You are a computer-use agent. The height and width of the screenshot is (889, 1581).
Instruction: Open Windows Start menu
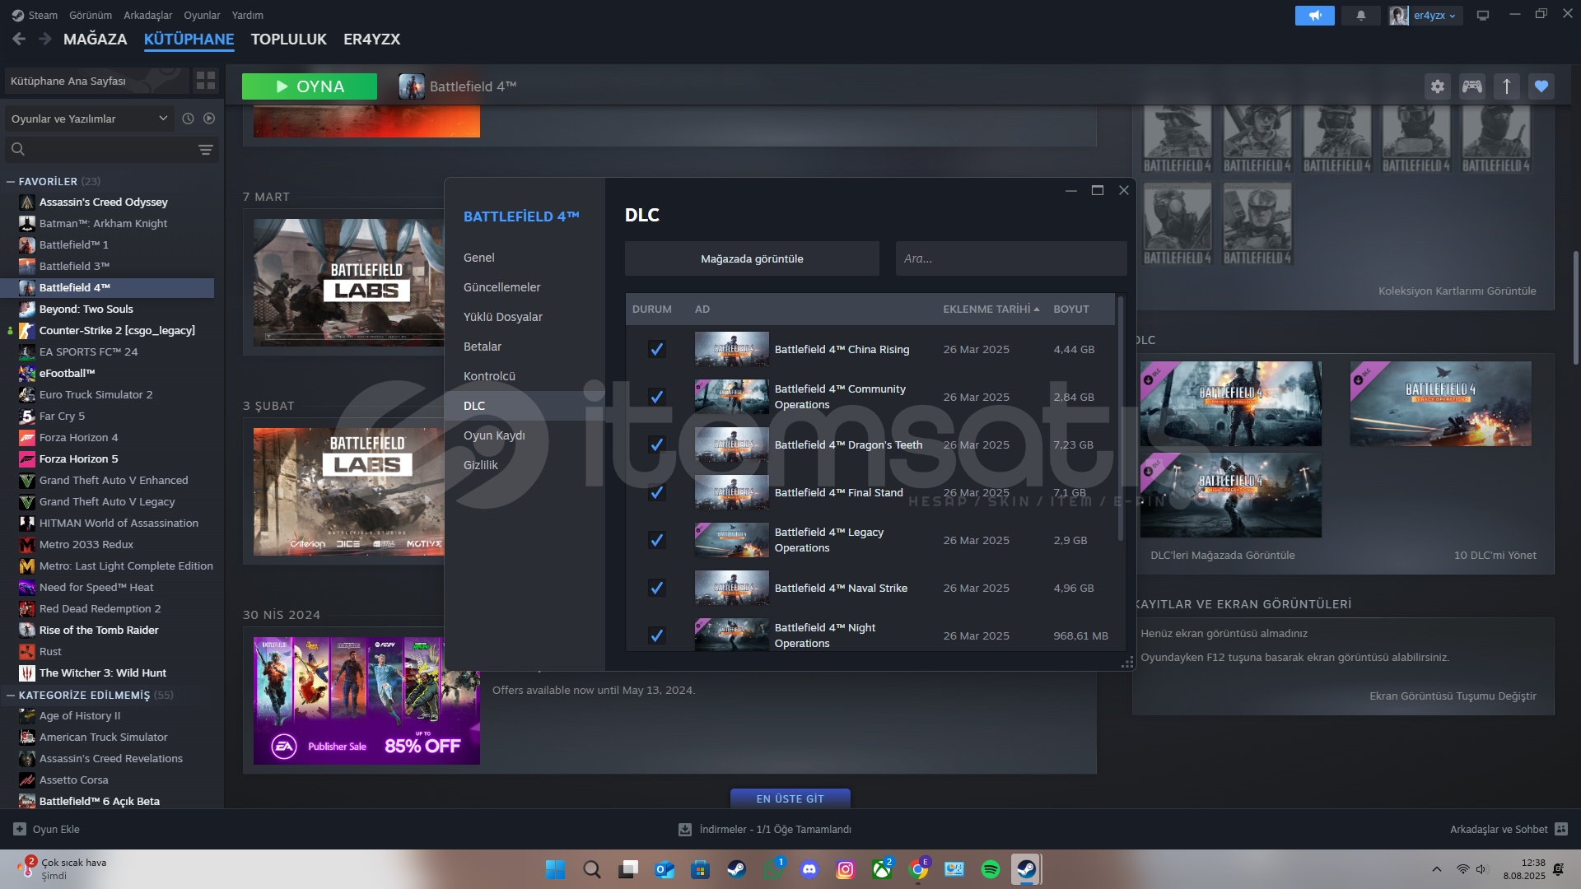555,869
